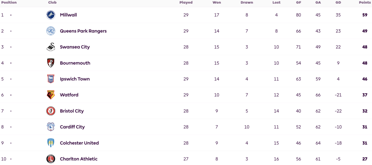Click position movement dot for Millwall

tap(11, 15)
